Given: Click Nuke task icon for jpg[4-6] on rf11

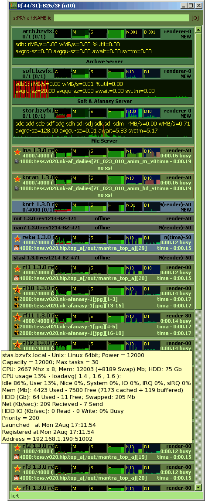Looking at the screenshot, I should pos(16,327).
